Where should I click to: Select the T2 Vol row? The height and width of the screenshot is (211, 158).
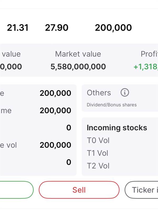[x=98, y=166]
